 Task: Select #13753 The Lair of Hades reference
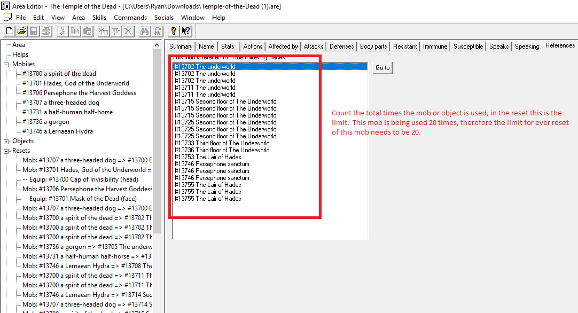click(207, 157)
